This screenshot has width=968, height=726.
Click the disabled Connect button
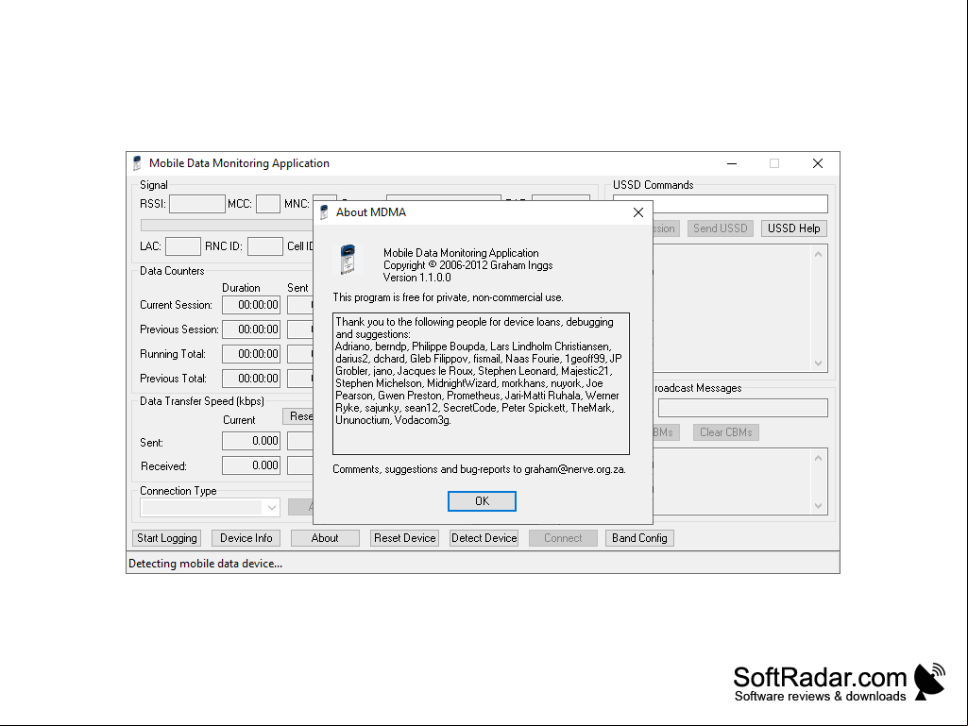click(563, 538)
